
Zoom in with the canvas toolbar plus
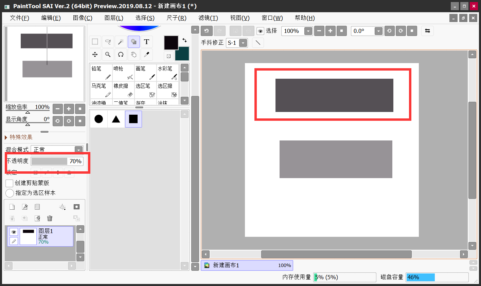(330, 31)
